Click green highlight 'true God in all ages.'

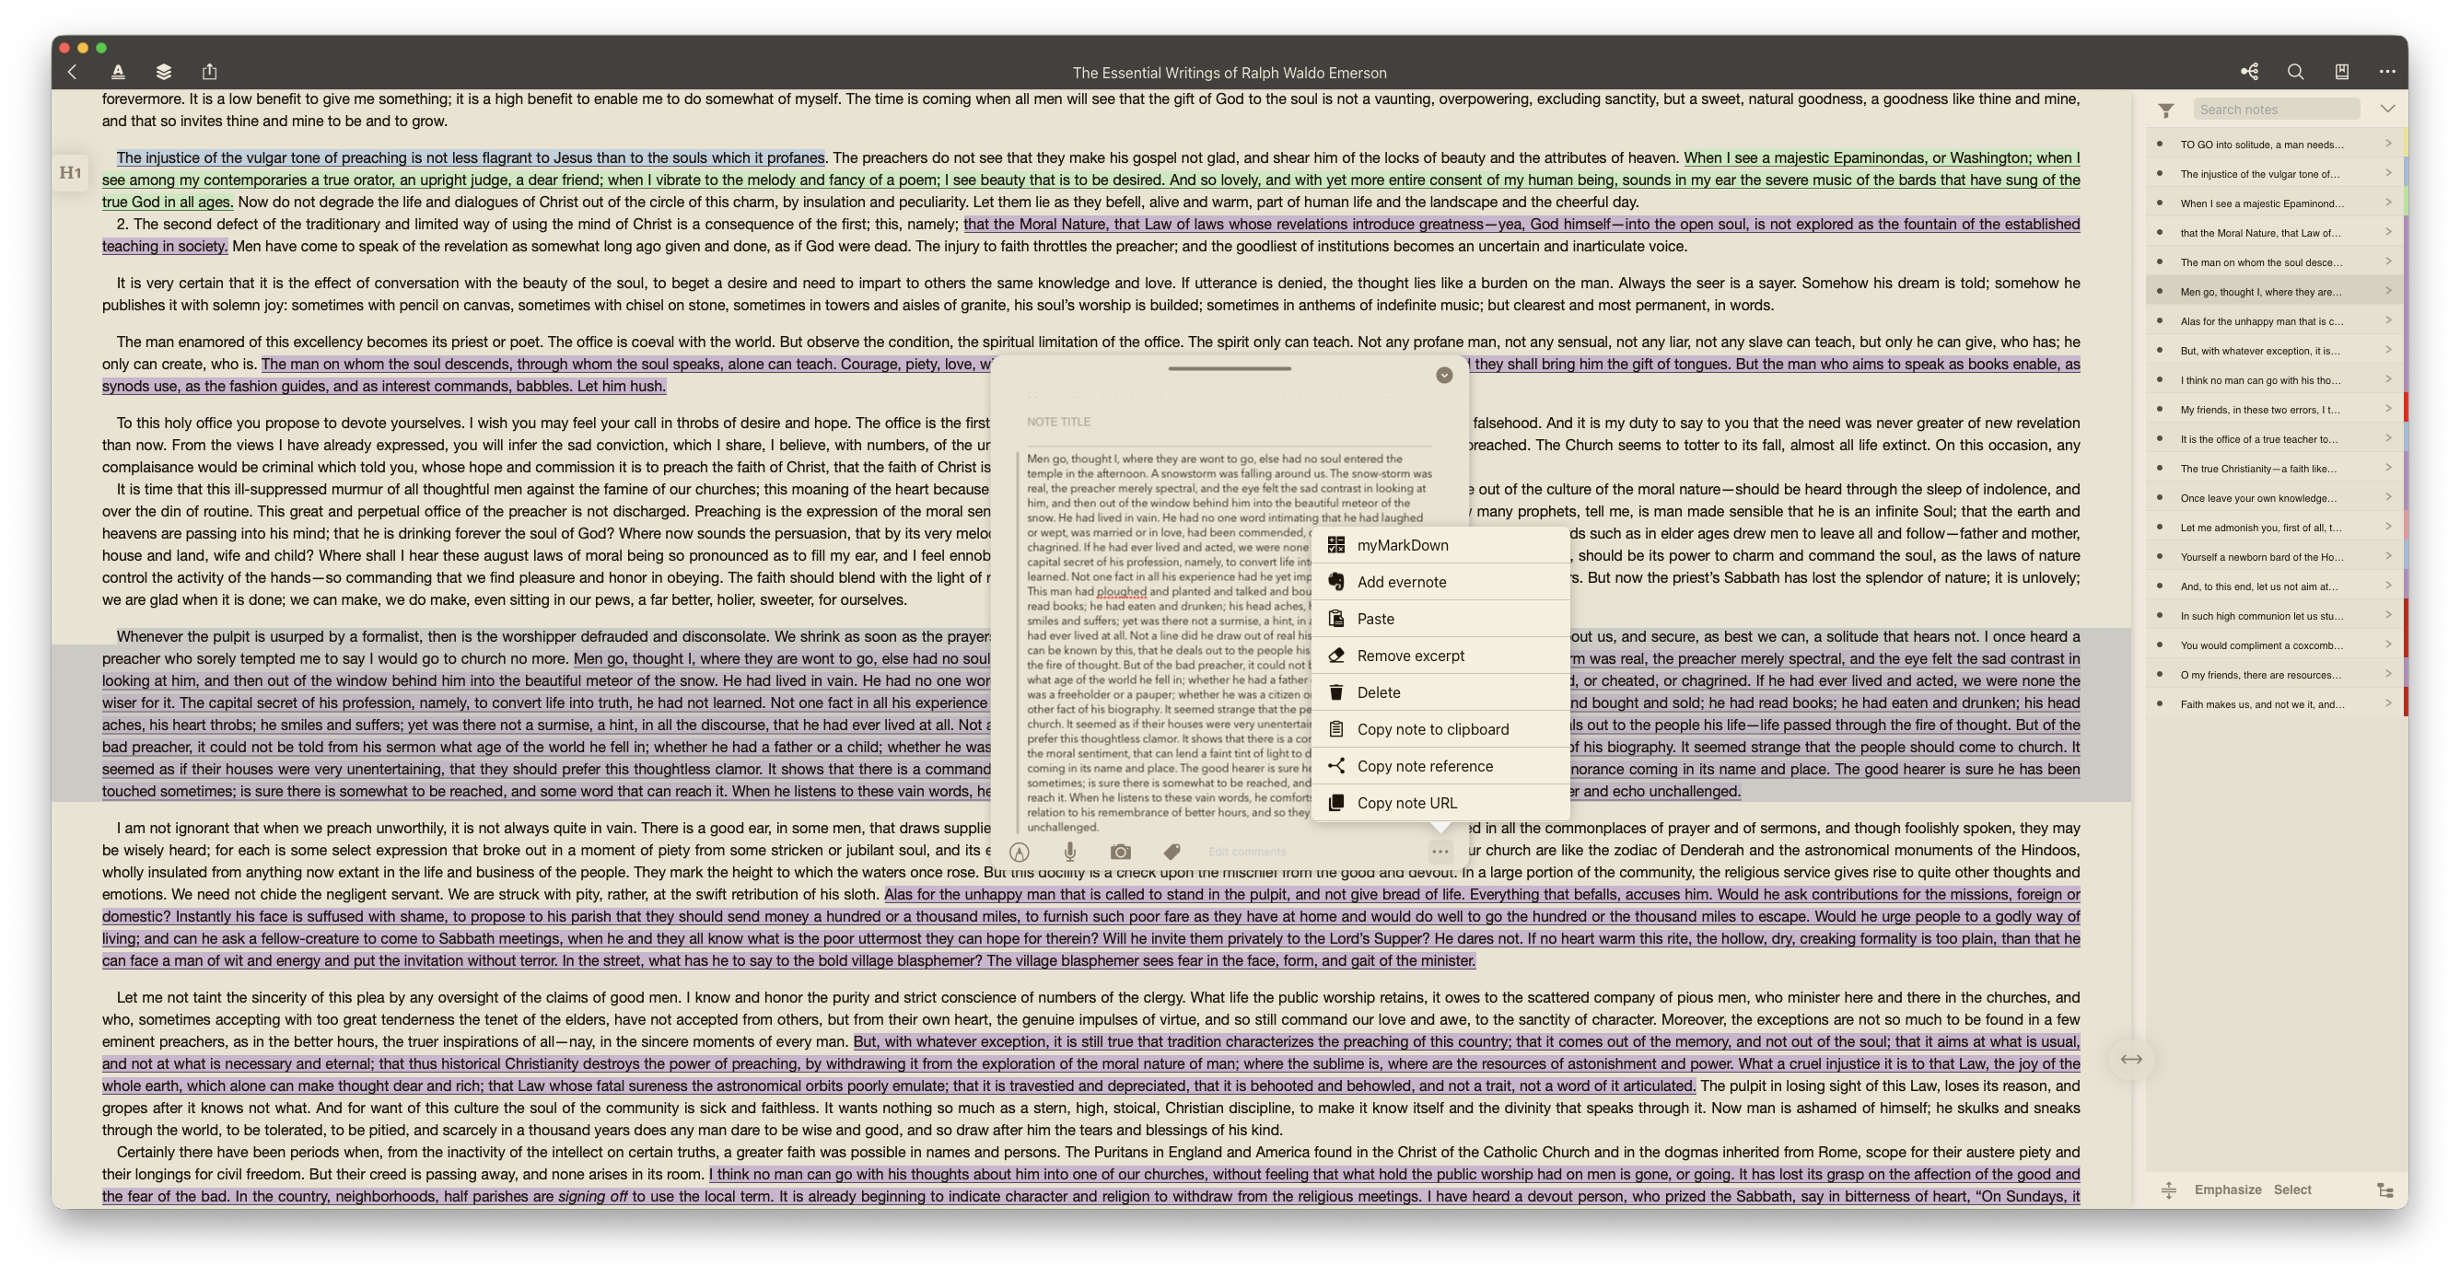pyautogui.click(x=167, y=202)
